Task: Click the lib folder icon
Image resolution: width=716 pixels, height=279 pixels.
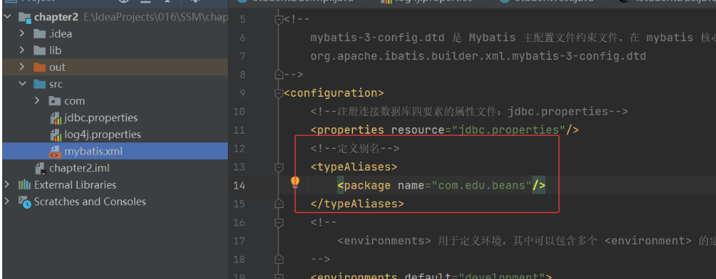Action: 40,50
